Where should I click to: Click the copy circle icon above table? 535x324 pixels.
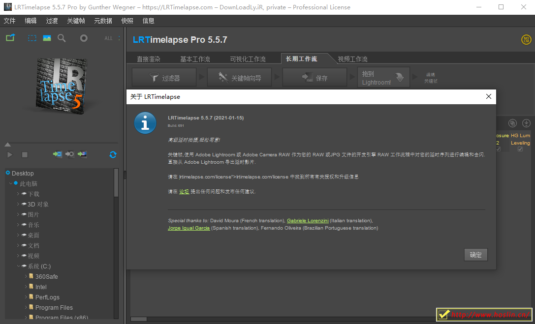[x=512, y=123]
